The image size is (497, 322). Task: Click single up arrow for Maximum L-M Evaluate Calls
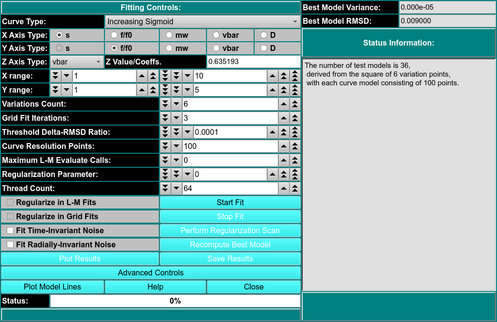click(284, 160)
